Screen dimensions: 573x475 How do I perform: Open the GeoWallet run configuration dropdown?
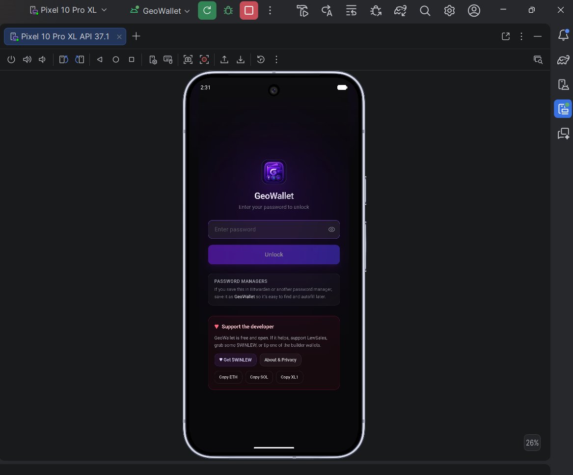click(160, 11)
